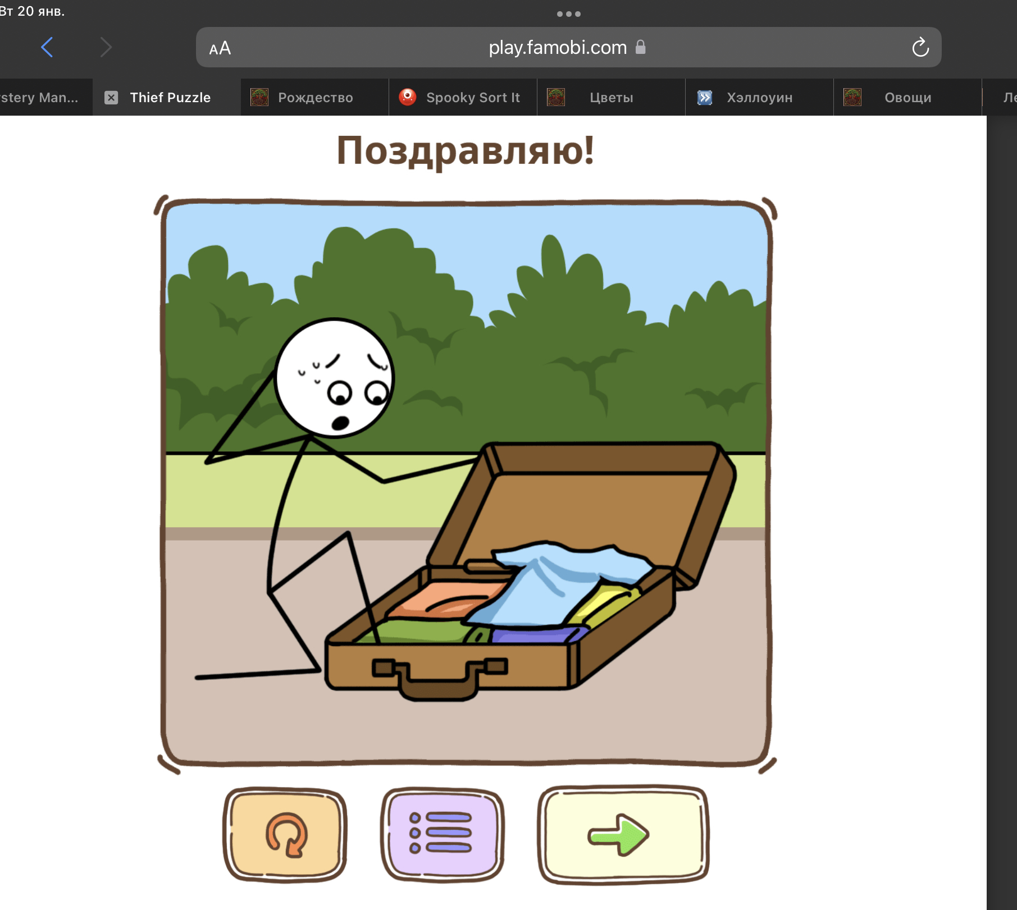This screenshot has height=910, width=1017.
Task: Click the orange restart level button
Action: [x=285, y=834]
